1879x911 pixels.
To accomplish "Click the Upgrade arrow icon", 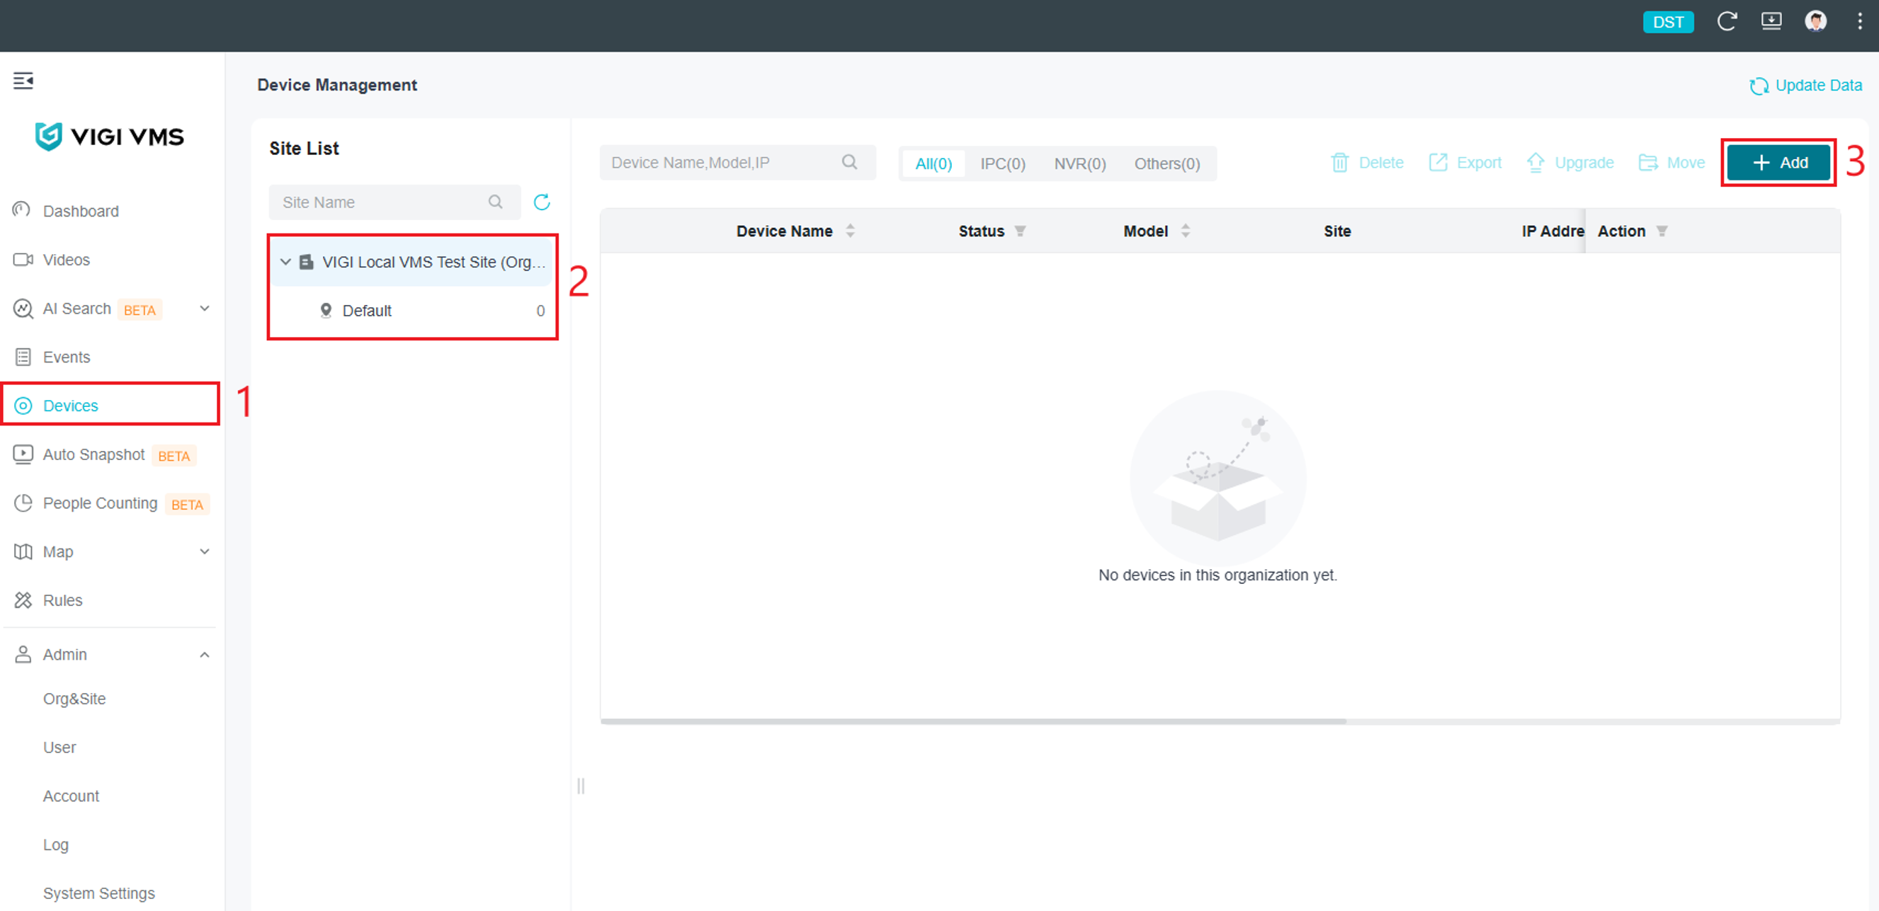I will (1535, 163).
